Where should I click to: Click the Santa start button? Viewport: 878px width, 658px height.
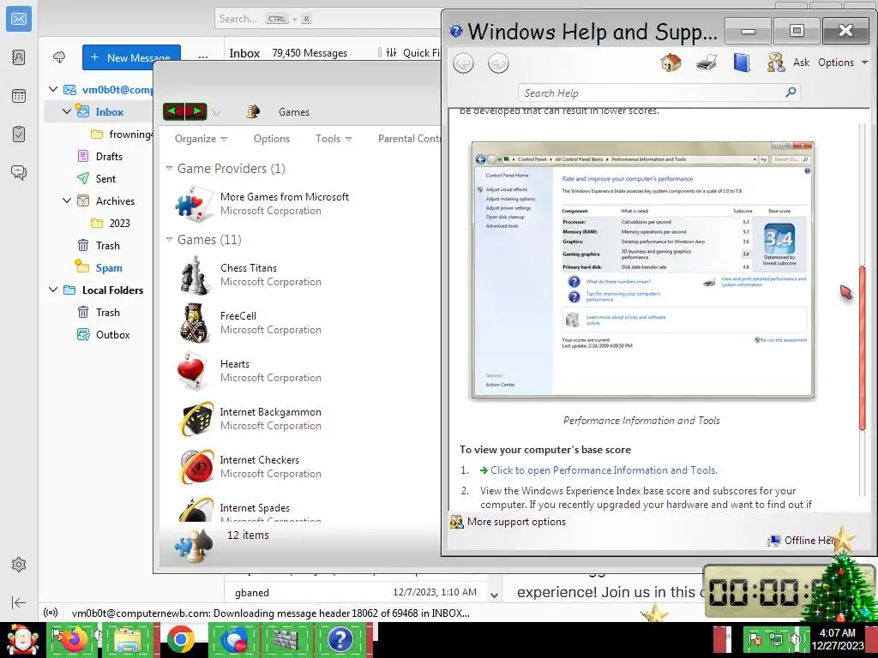pos(22,639)
